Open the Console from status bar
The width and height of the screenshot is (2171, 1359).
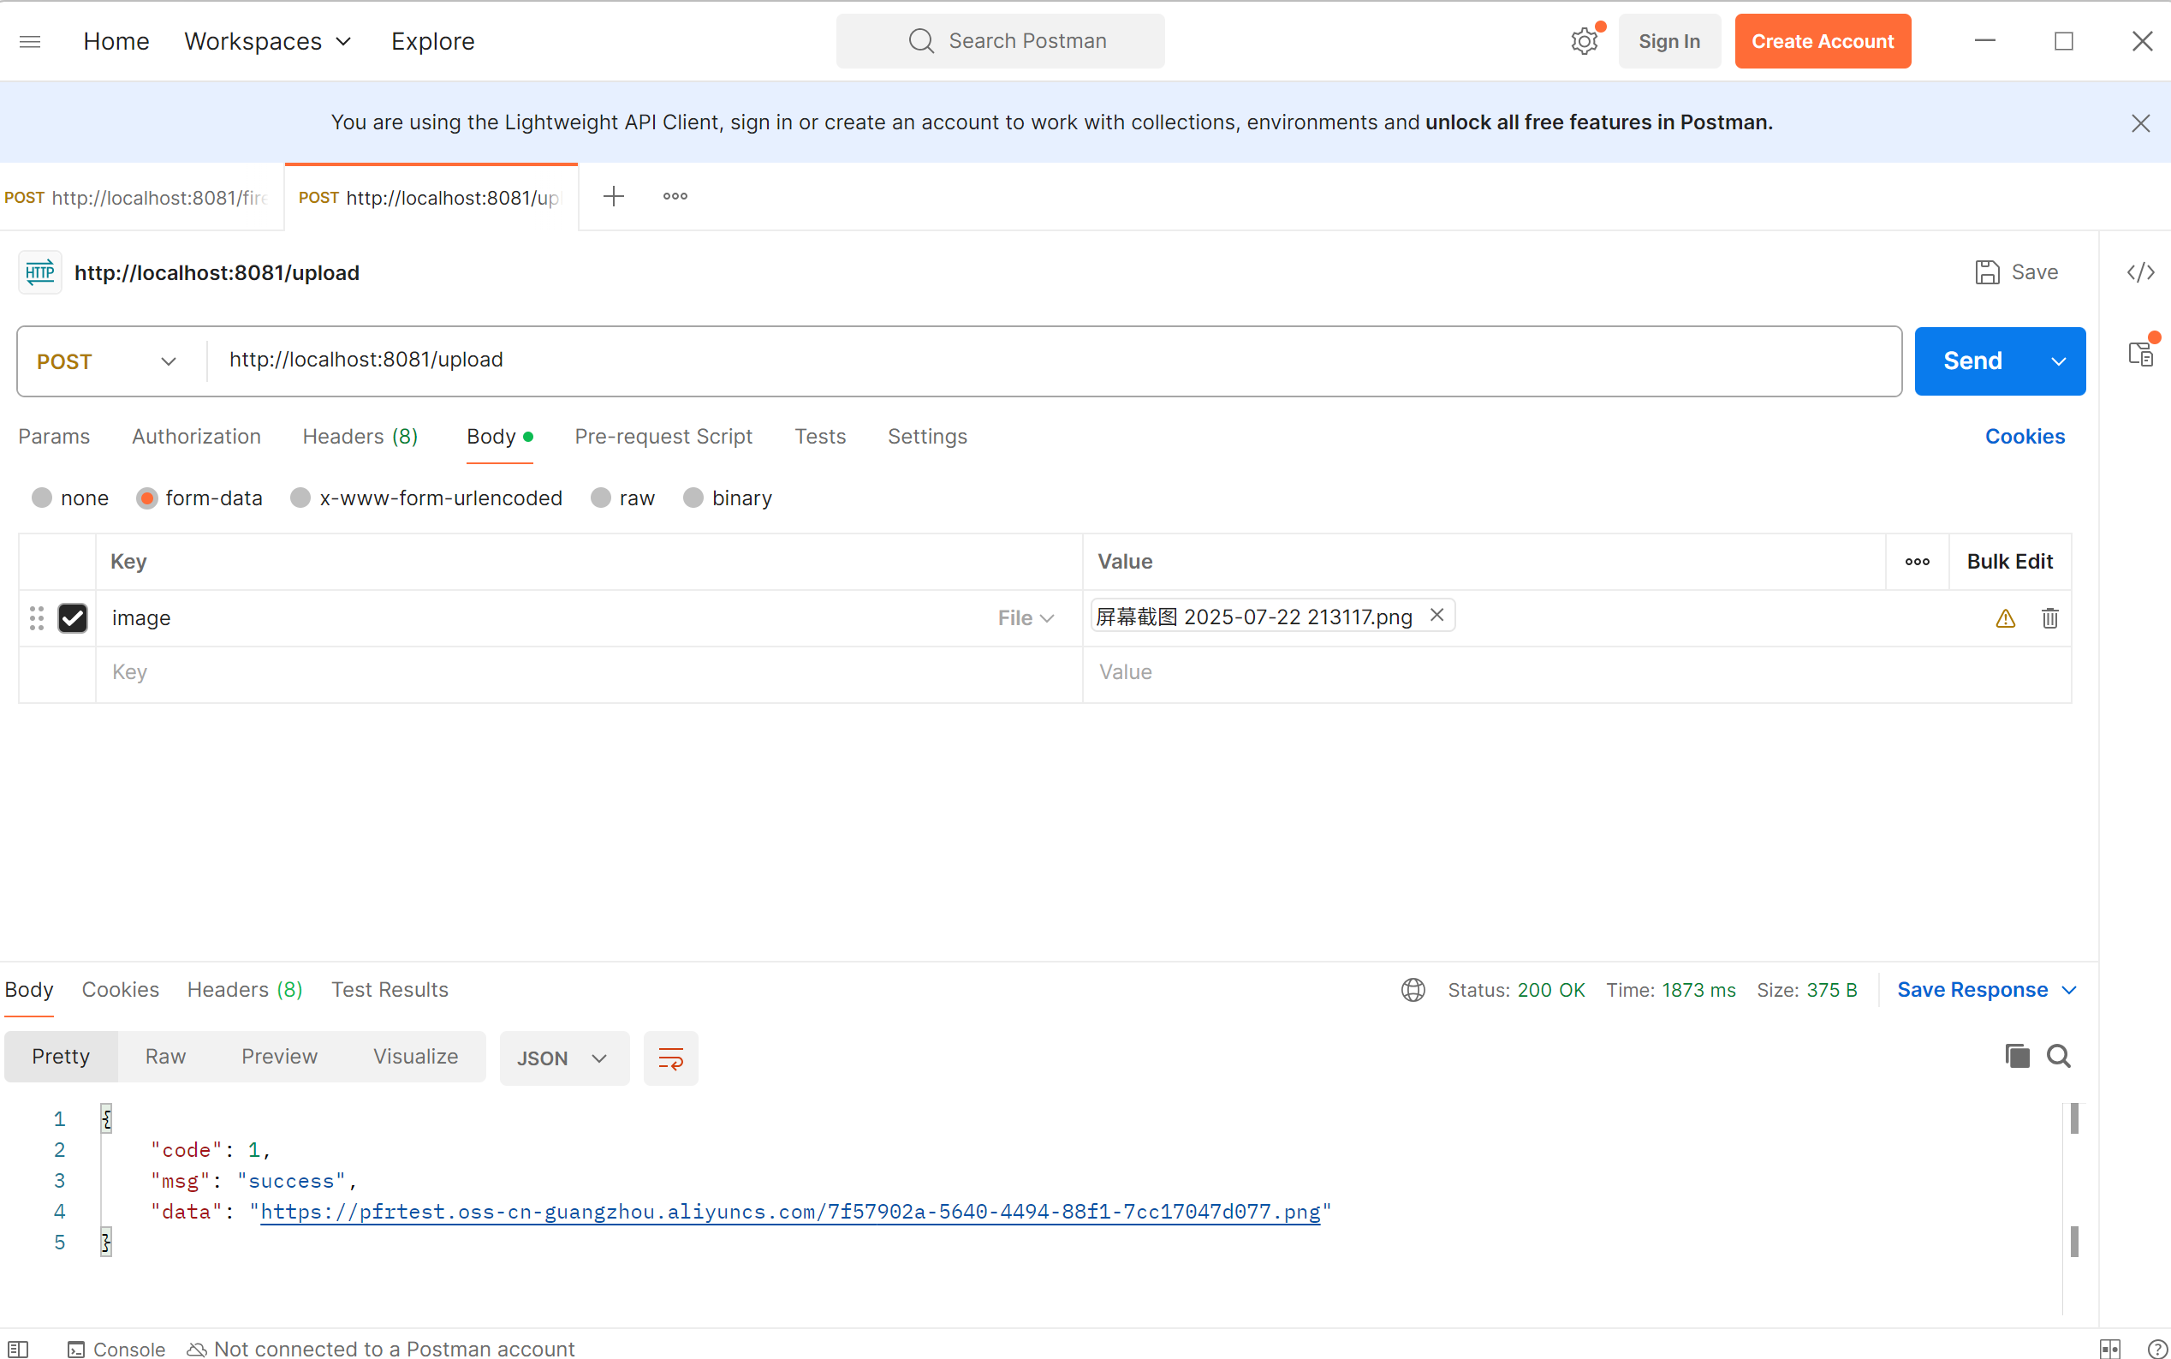click(x=116, y=1348)
